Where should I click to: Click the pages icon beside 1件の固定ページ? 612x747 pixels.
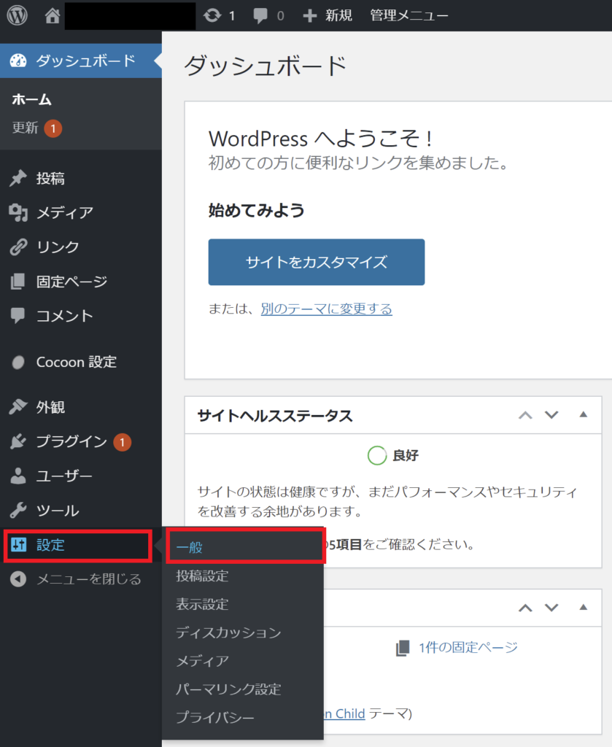tap(403, 648)
